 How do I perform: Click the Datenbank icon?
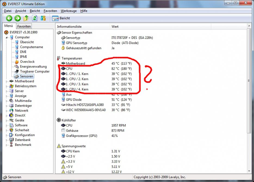coord(11,140)
